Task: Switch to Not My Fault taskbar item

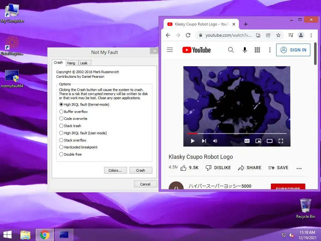Action: point(64,235)
